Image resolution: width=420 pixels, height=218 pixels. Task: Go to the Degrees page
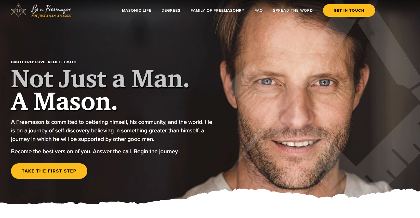click(x=171, y=10)
